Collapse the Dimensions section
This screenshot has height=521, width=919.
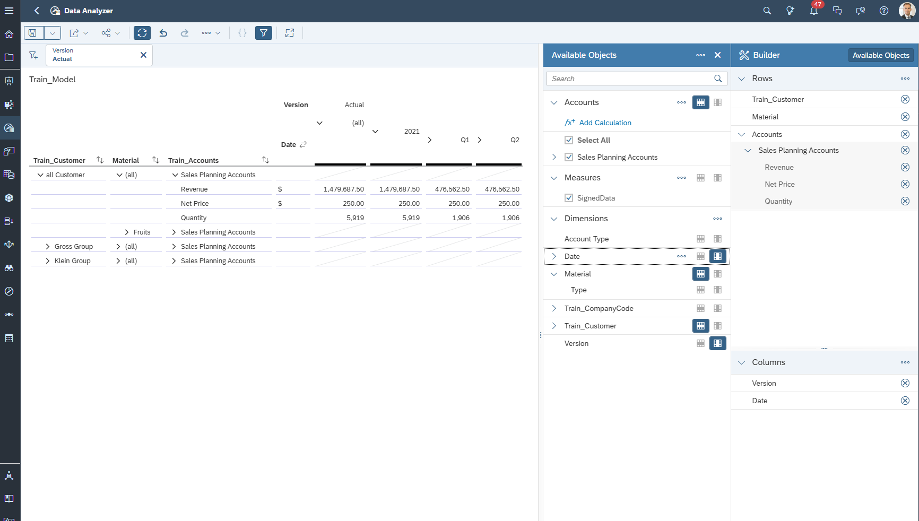pyautogui.click(x=554, y=219)
